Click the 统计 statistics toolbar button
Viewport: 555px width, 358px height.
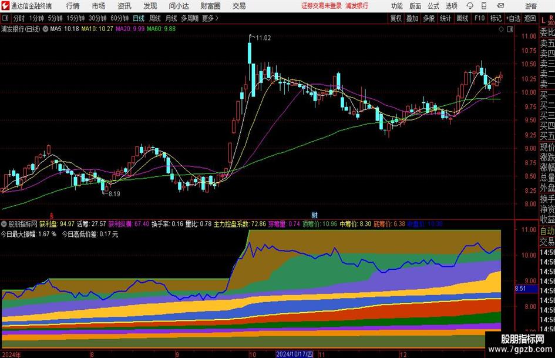[445, 18]
